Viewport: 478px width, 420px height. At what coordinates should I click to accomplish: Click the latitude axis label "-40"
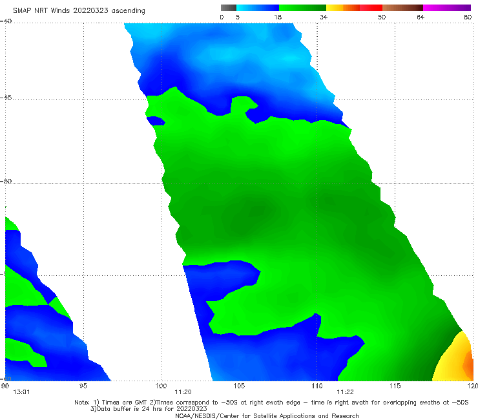click(6, 21)
